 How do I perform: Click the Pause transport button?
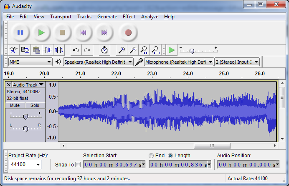click(20, 32)
